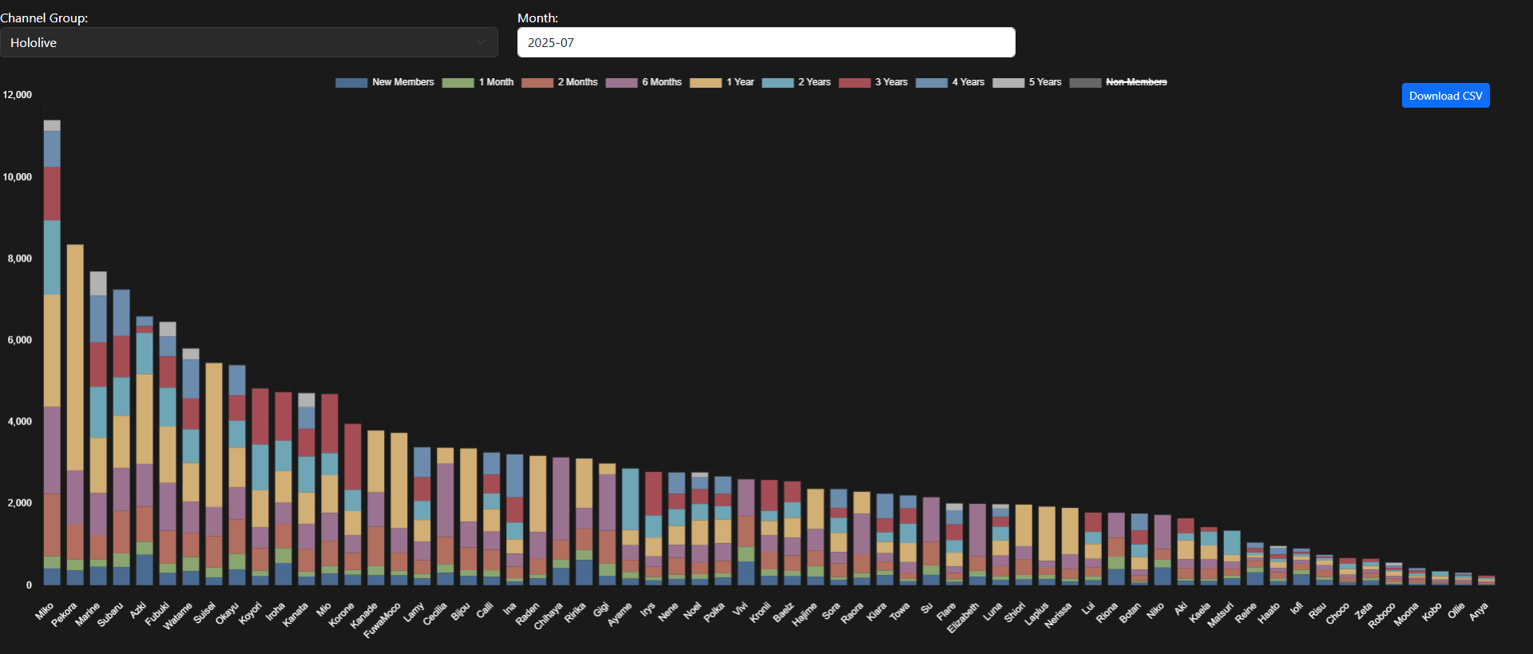Toggle the 2 Months legend swatch
The image size is (1533, 654).
click(x=537, y=82)
